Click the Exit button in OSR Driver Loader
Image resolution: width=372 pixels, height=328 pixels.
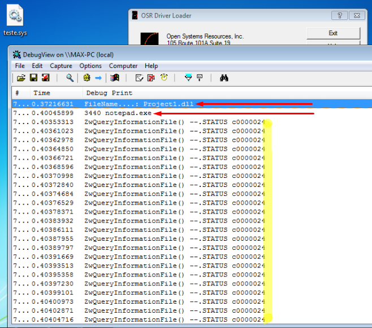(x=333, y=33)
